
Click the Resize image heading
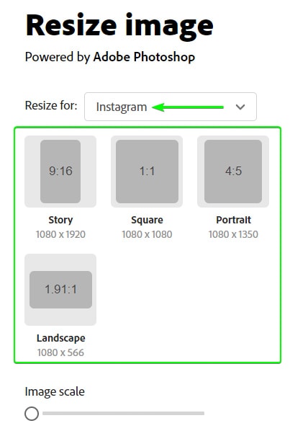pyautogui.click(x=119, y=26)
